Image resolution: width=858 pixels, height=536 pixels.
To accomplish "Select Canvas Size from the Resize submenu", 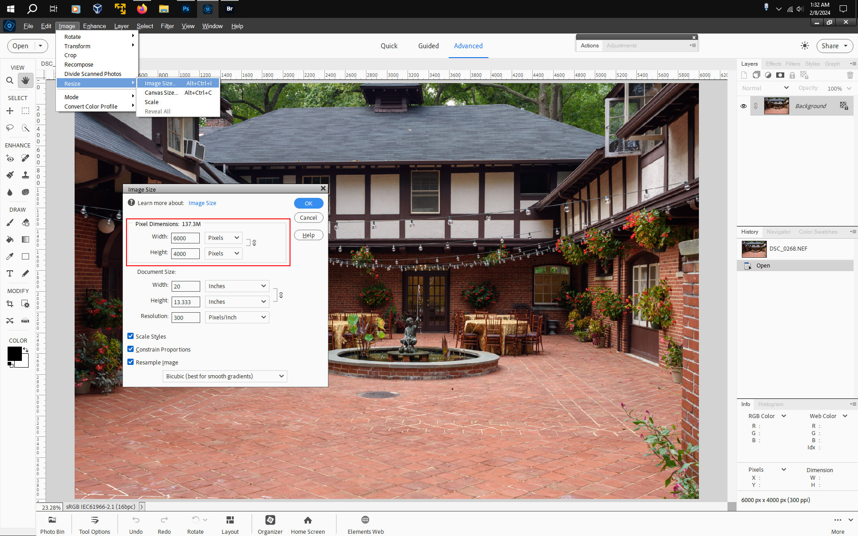I will click(161, 92).
